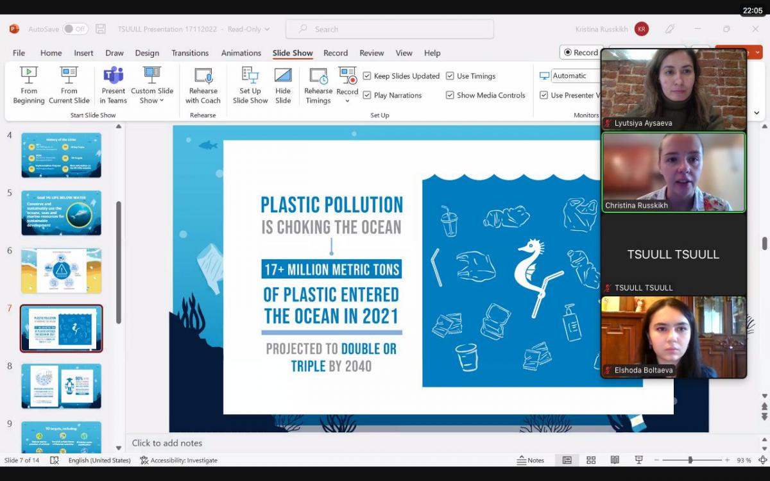Start Rehearse Timings
770x481 pixels.
point(318,85)
